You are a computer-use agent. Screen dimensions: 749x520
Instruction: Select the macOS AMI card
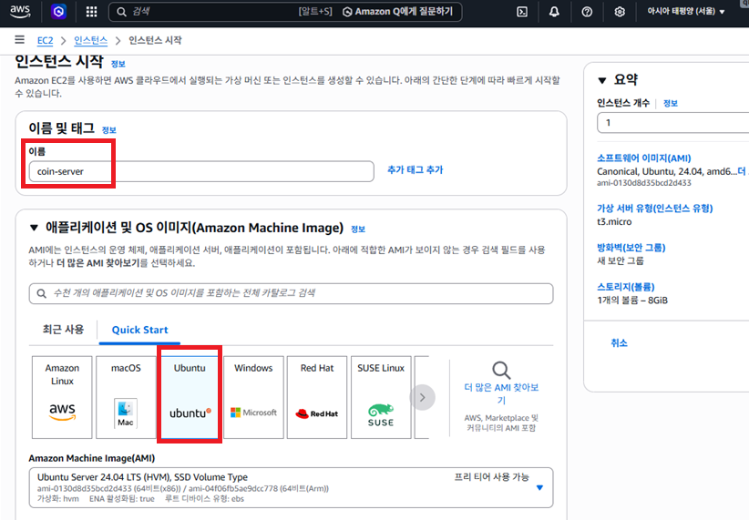tap(126, 397)
